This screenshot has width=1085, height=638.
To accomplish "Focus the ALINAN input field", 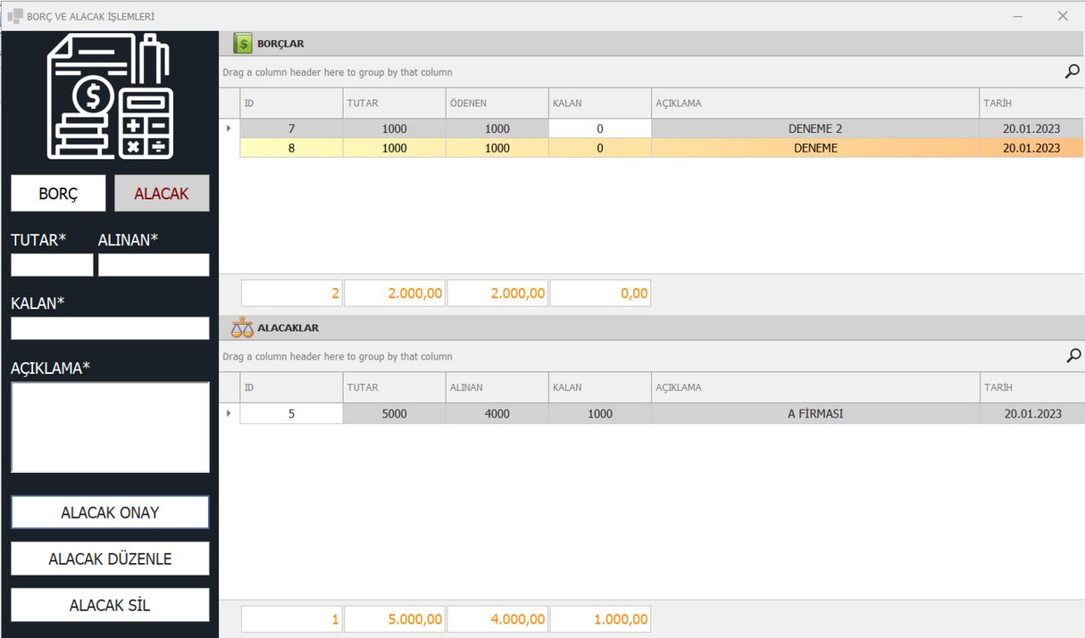I will 153,265.
